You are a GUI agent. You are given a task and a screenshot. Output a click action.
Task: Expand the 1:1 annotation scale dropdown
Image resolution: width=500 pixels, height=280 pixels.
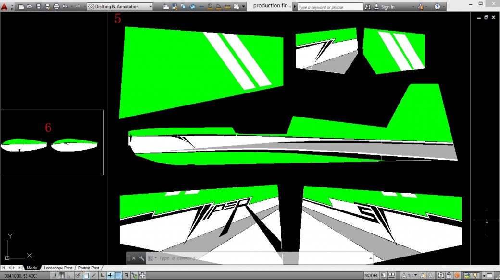pos(412,276)
